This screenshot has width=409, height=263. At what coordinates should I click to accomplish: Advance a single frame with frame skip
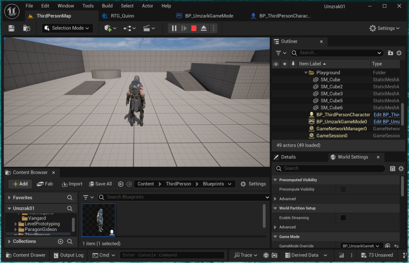pyautogui.click(x=184, y=28)
